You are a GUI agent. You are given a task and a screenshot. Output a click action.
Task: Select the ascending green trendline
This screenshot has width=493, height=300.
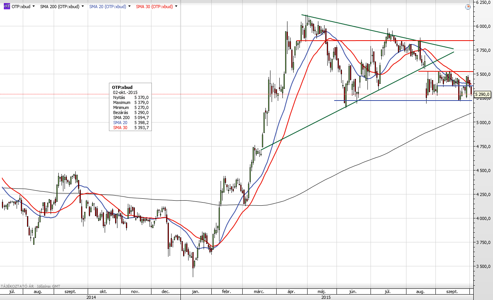357,101
